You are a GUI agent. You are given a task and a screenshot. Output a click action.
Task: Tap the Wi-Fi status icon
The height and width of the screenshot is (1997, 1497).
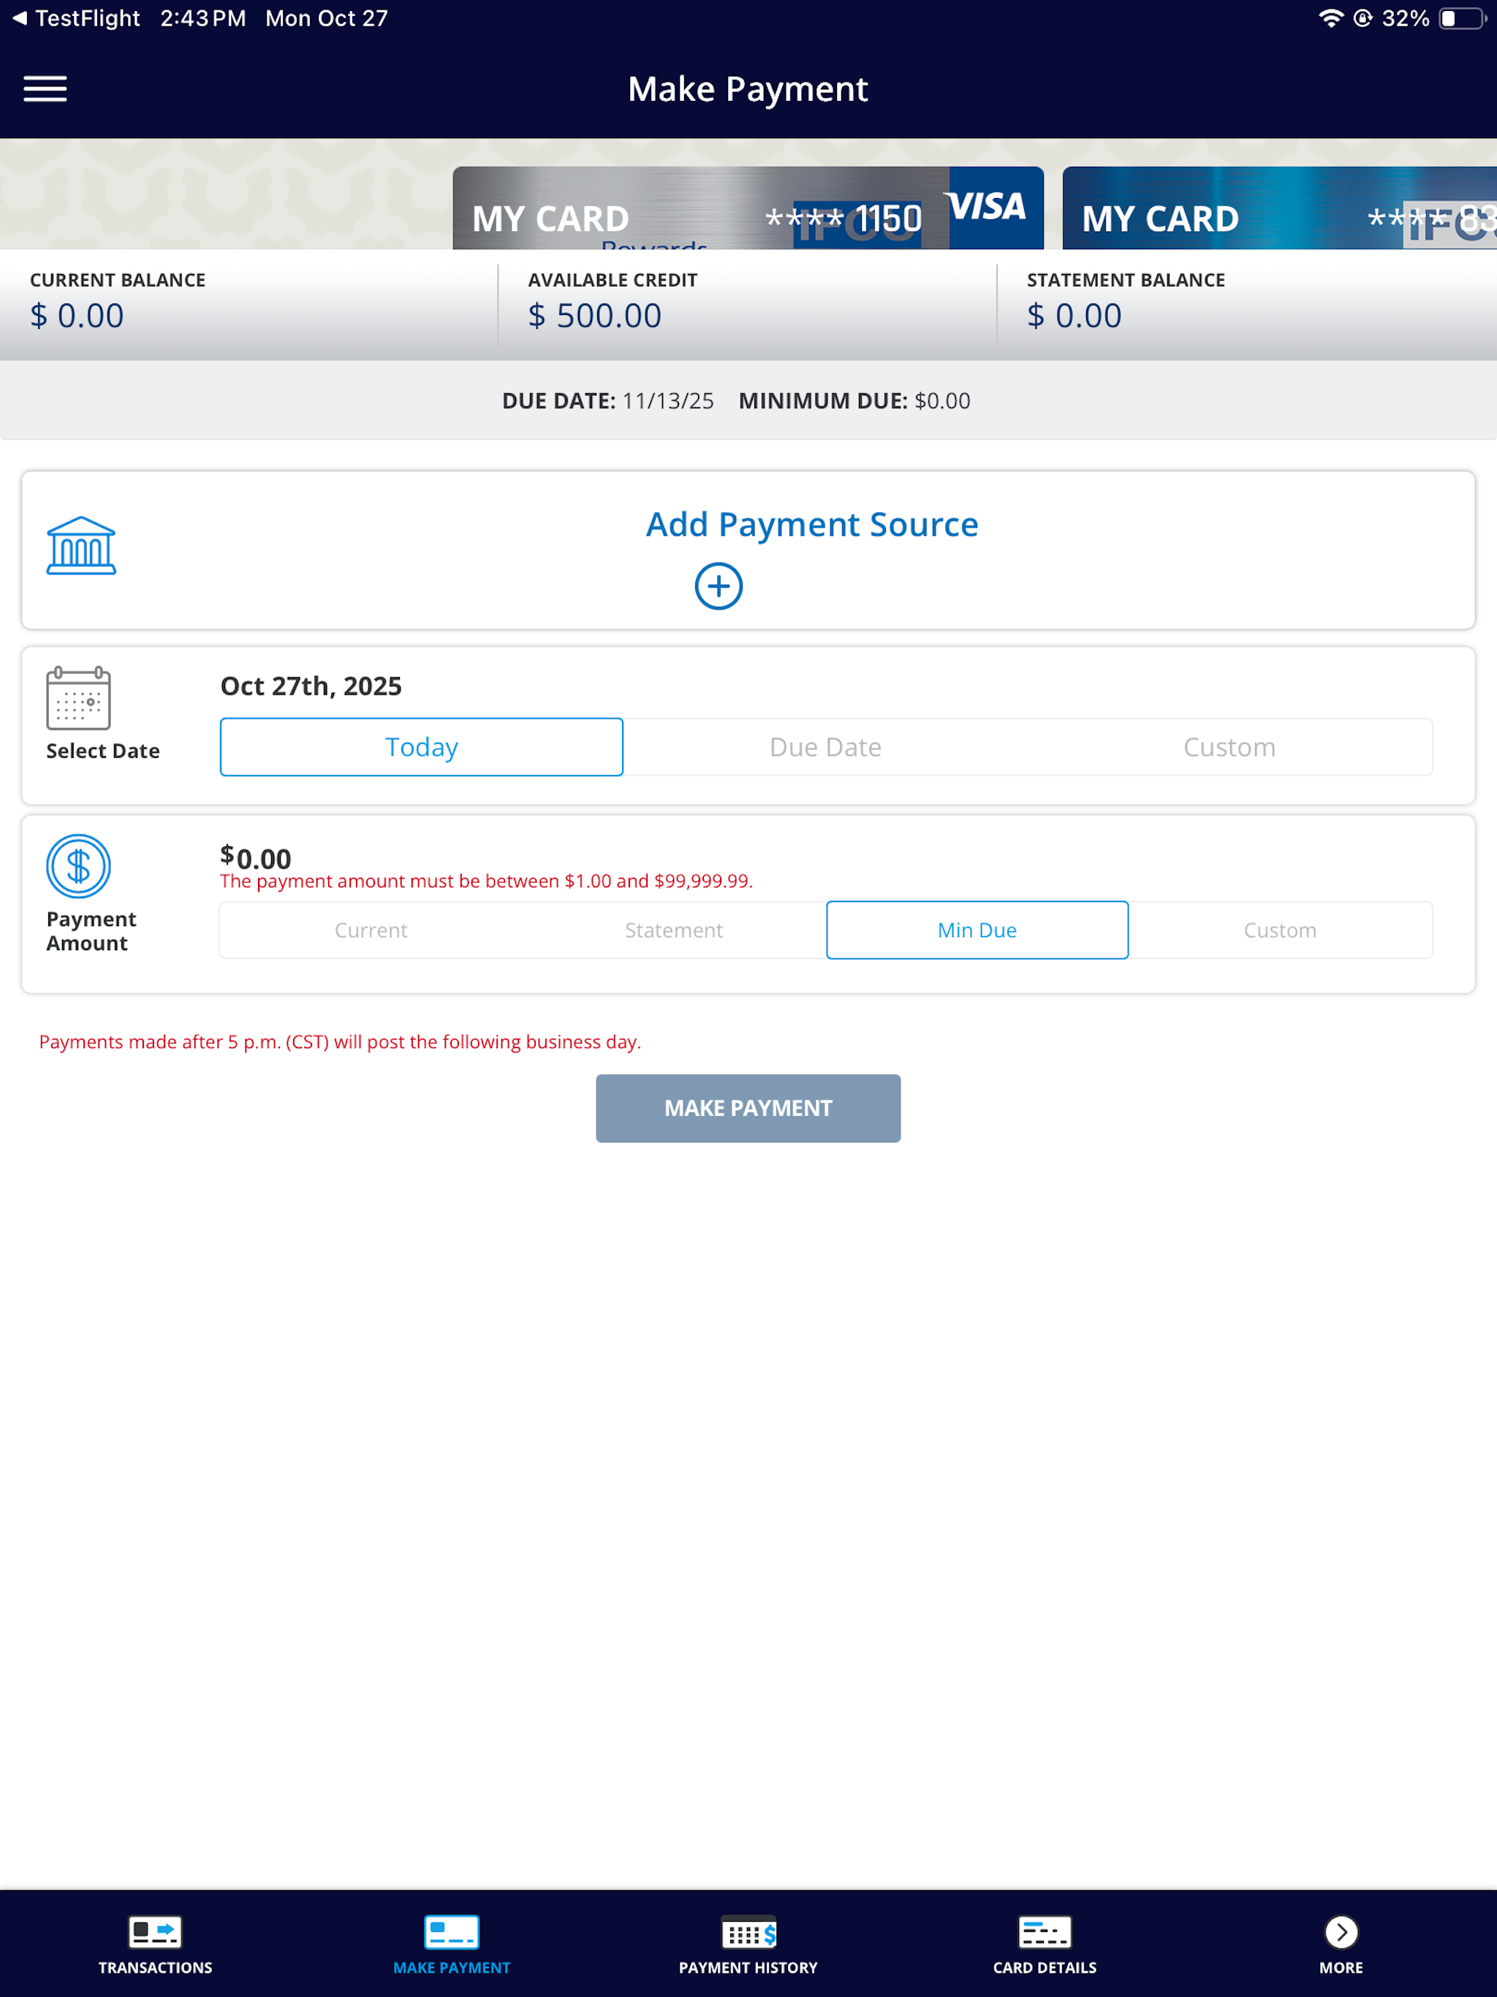pyautogui.click(x=1331, y=18)
